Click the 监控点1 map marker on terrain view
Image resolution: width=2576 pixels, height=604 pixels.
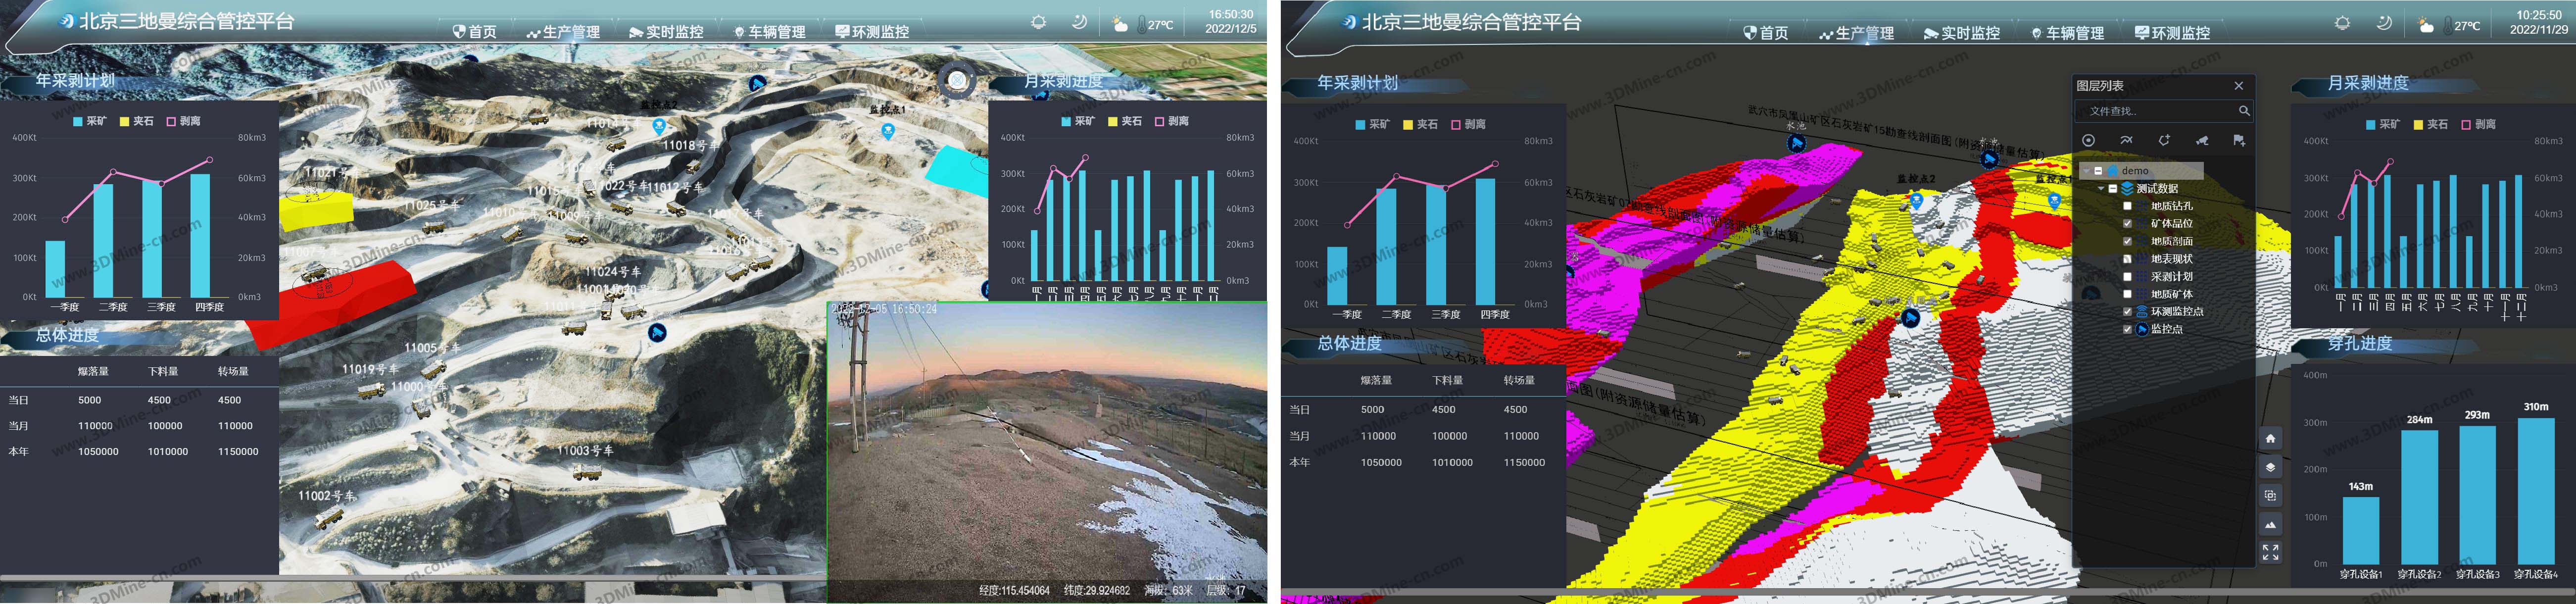(888, 131)
